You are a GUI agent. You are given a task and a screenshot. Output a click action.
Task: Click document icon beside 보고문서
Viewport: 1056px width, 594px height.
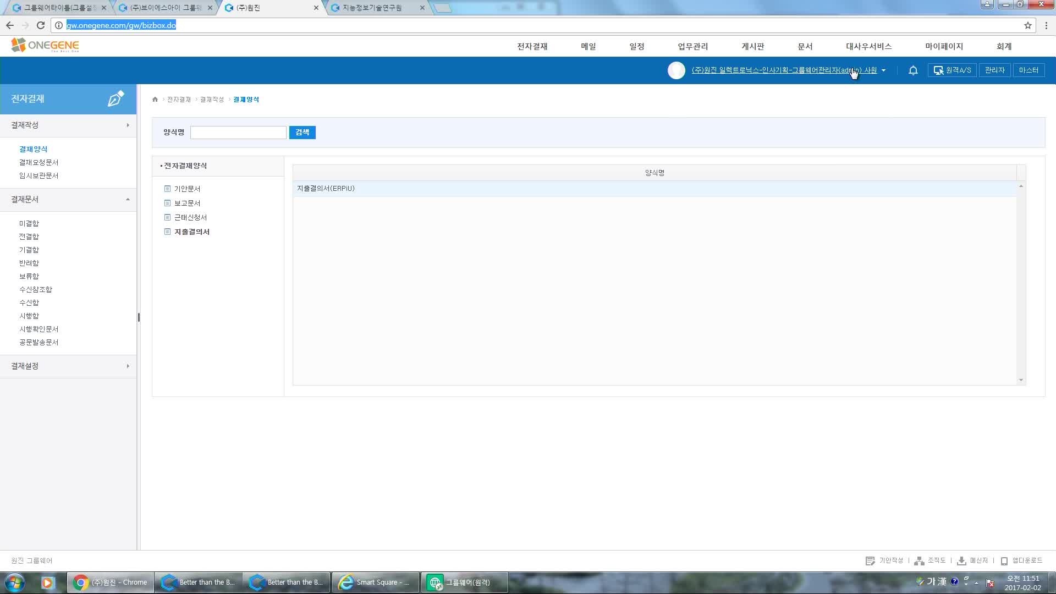[x=167, y=203]
